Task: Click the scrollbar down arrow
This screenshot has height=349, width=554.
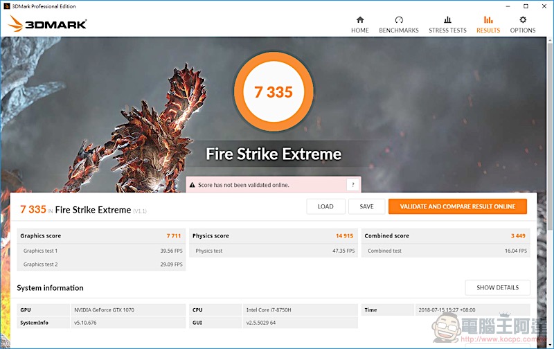Action: (x=550, y=345)
